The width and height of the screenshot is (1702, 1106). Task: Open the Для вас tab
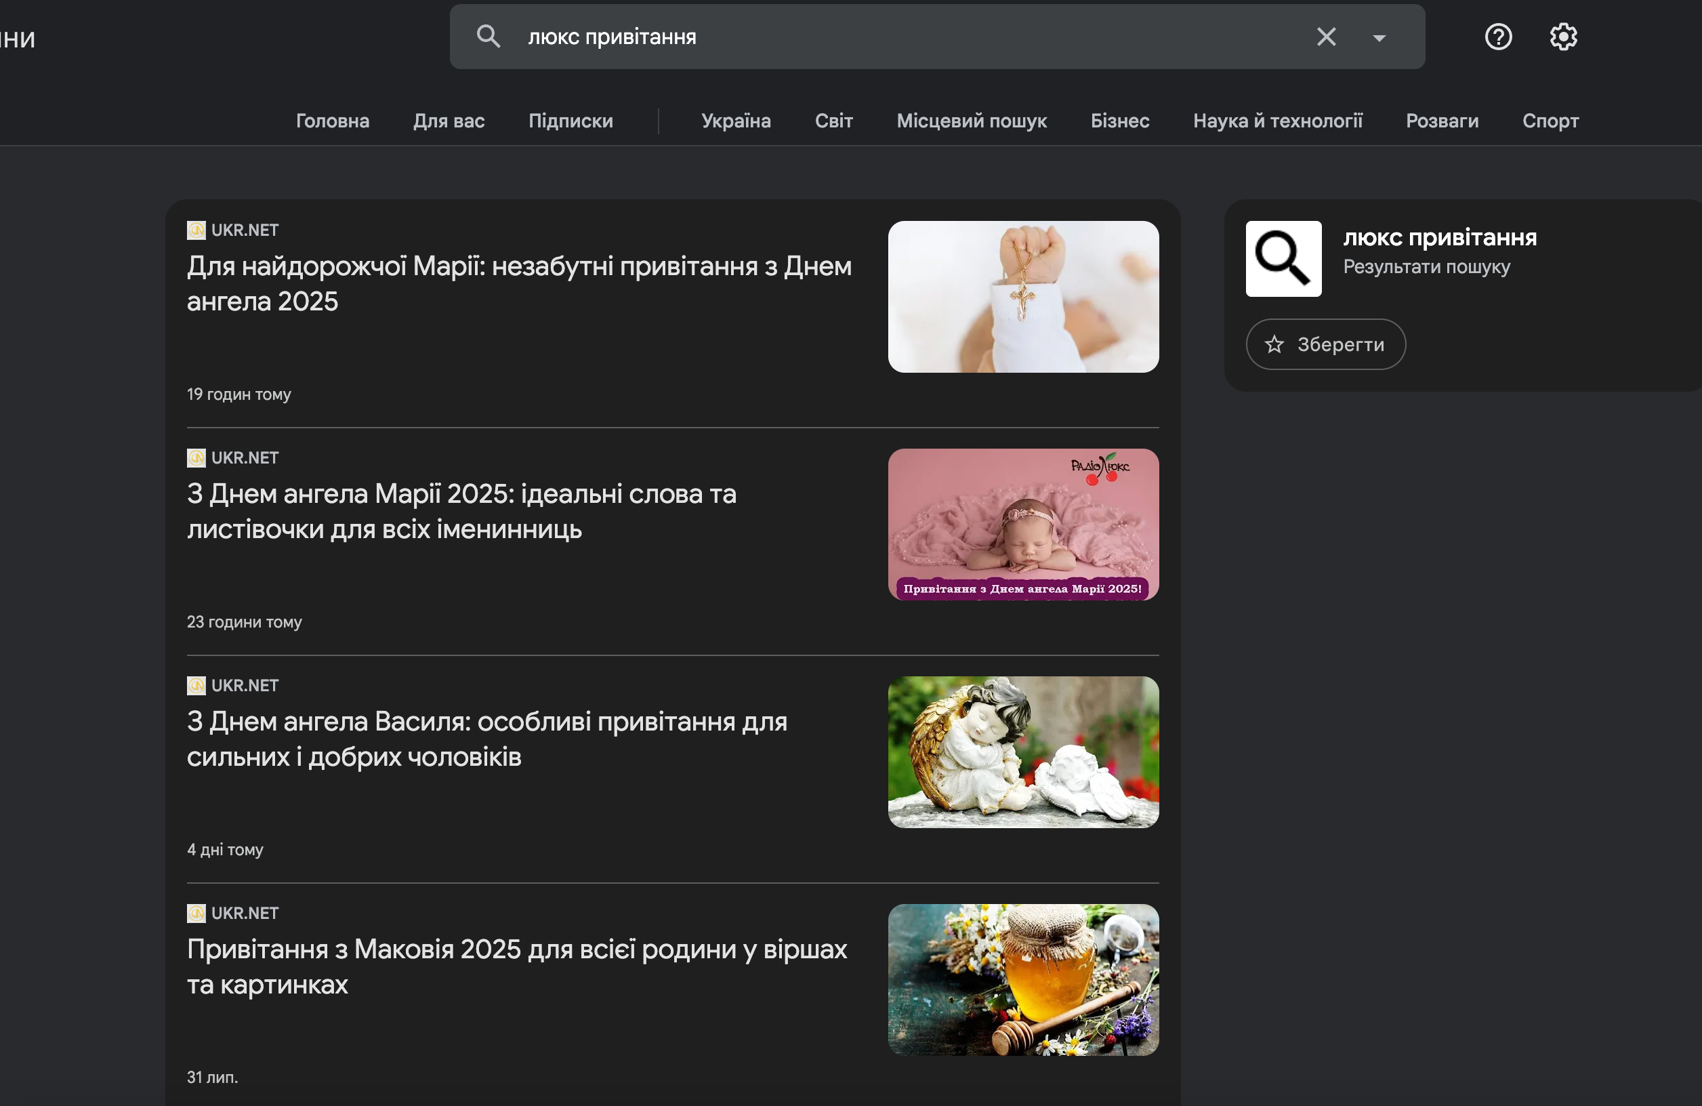tap(449, 121)
